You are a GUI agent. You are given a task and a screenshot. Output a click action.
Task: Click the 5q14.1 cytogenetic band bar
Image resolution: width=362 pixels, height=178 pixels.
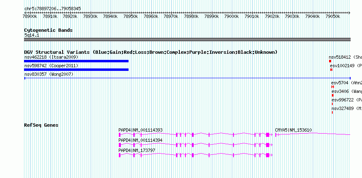point(187,40)
